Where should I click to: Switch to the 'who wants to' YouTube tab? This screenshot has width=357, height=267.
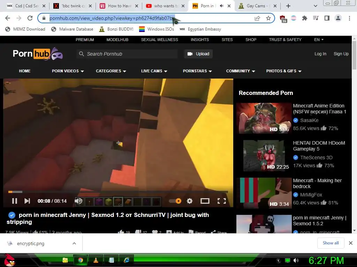click(x=166, y=6)
